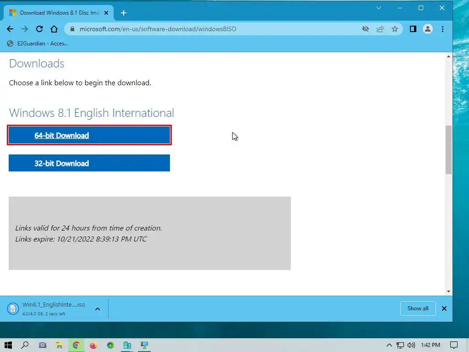Screen dimensions: 469x352
Task: Open the camera app in the taskbar
Action: coord(43,345)
